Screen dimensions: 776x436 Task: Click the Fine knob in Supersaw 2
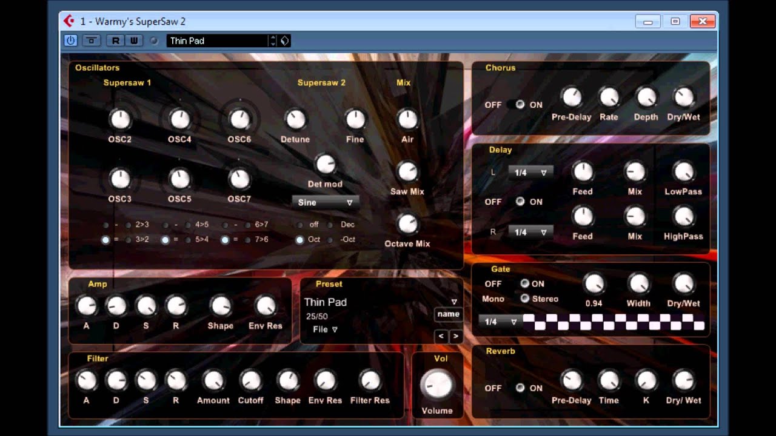click(355, 119)
